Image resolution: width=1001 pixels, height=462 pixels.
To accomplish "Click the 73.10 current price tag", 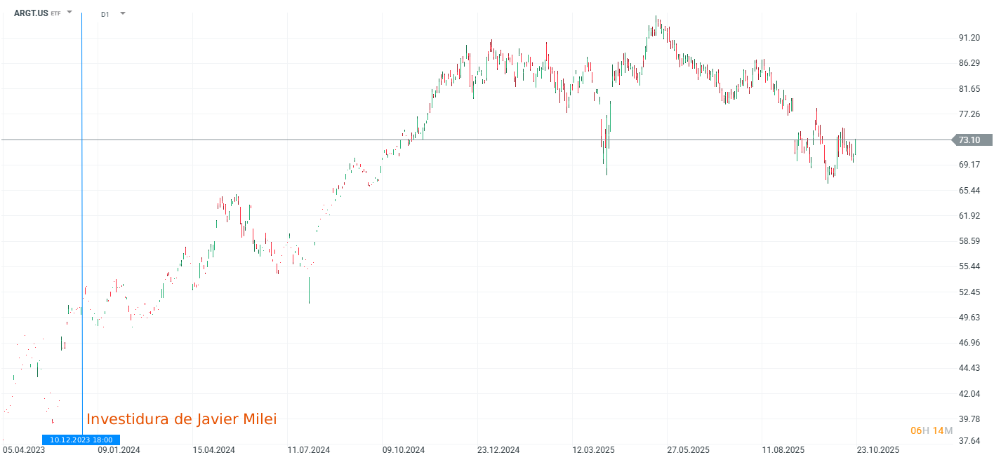I will point(970,140).
